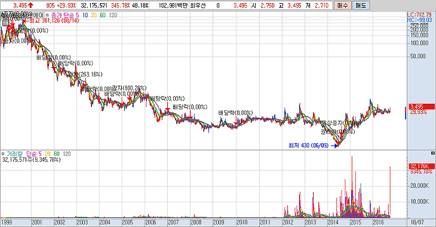Image resolution: width=436 pixels, height=227 pixels.
Task: Select the 20-day price moving average label
Action: 94,15
